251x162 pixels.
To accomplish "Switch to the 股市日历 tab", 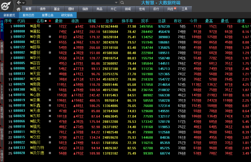I will click(28, 15).
